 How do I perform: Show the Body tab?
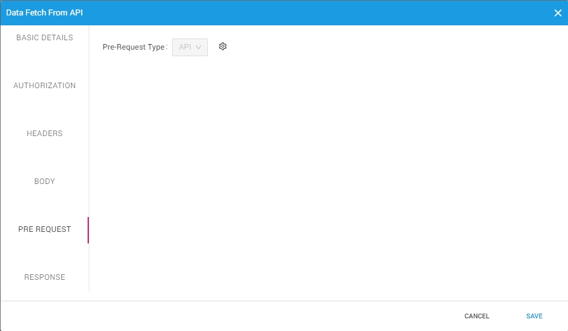[x=45, y=182]
